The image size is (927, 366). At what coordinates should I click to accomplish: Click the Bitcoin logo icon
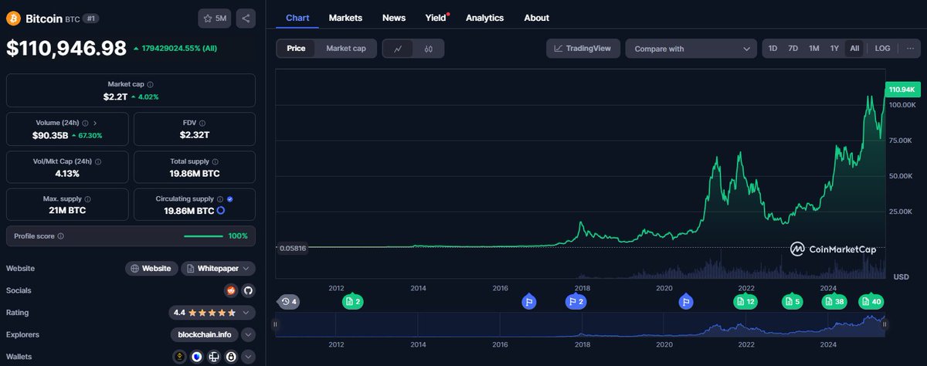(13, 18)
